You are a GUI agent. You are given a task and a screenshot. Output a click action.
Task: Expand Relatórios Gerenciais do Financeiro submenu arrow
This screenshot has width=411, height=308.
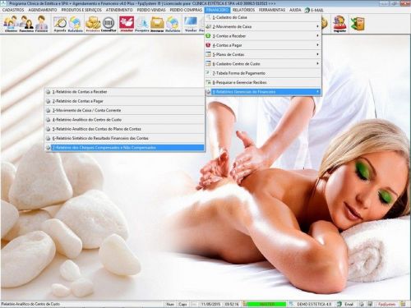pos(317,91)
